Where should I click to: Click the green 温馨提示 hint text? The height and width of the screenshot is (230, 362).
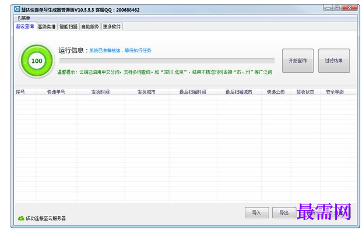pos(165,72)
